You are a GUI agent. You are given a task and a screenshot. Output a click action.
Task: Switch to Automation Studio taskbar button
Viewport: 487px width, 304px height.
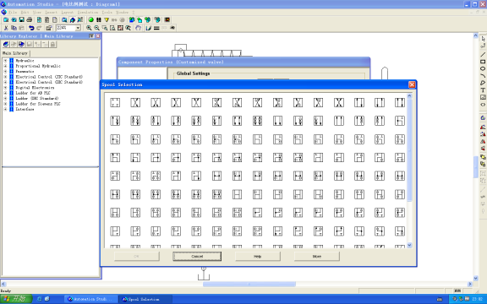(x=91, y=299)
